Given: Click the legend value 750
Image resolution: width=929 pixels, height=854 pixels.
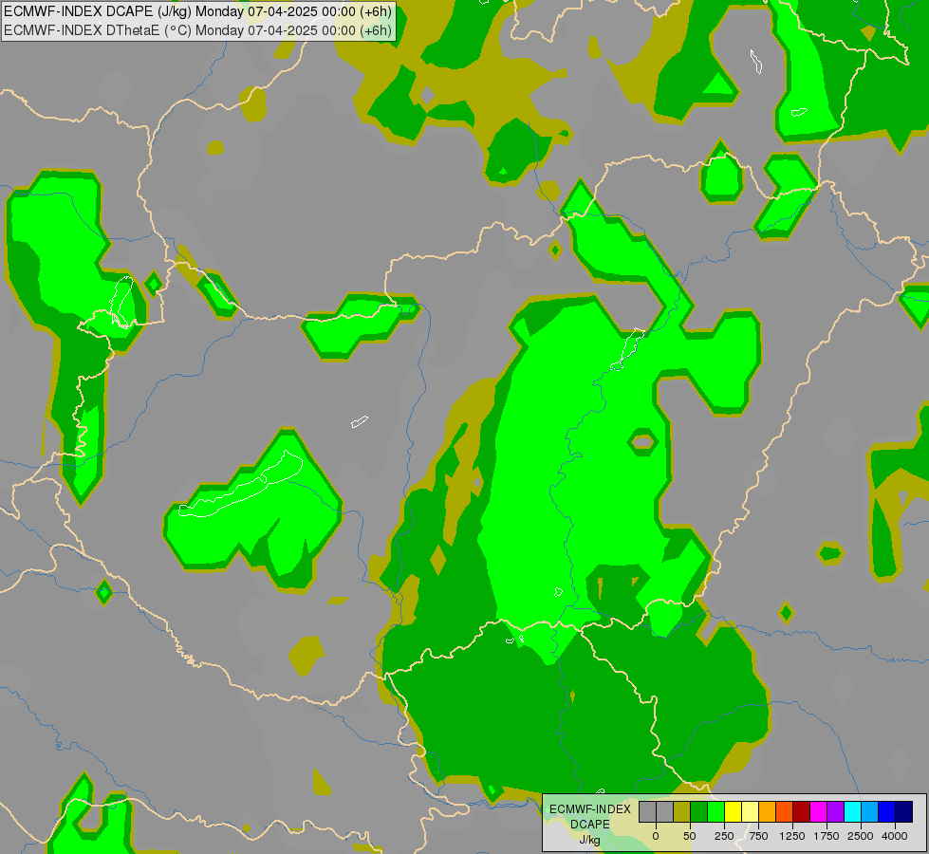Looking at the screenshot, I should [758, 836].
